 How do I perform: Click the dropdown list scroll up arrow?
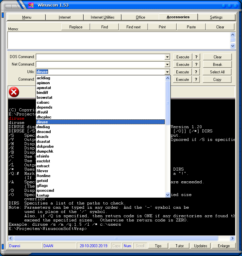pos(168,78)
